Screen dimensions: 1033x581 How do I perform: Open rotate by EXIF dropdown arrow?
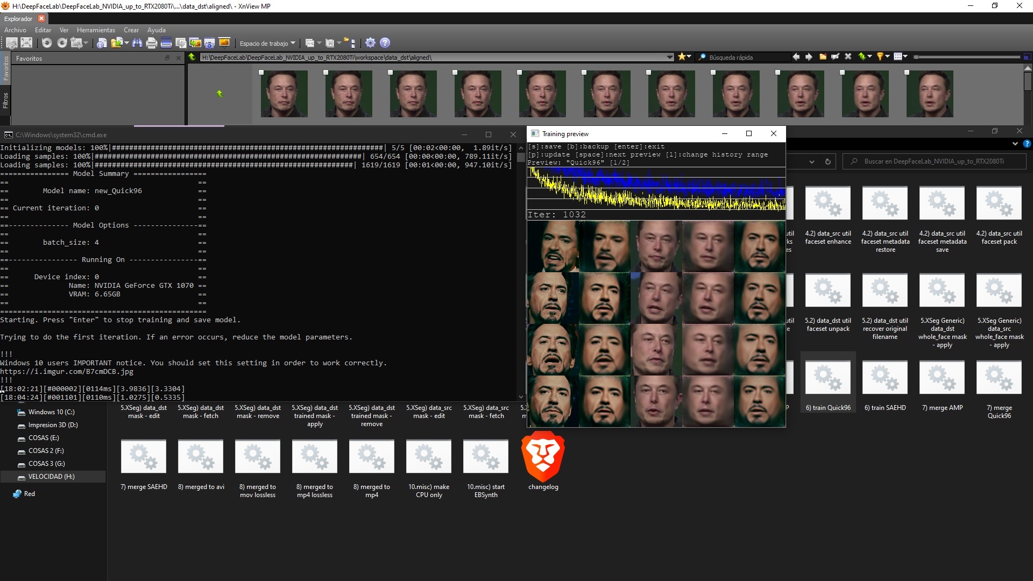coord(86,43)
